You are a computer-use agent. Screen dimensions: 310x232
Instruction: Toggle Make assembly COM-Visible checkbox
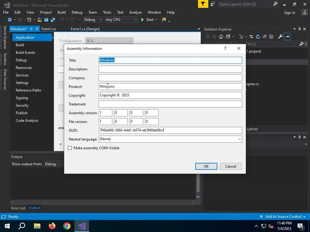click(x=70, y=148)
